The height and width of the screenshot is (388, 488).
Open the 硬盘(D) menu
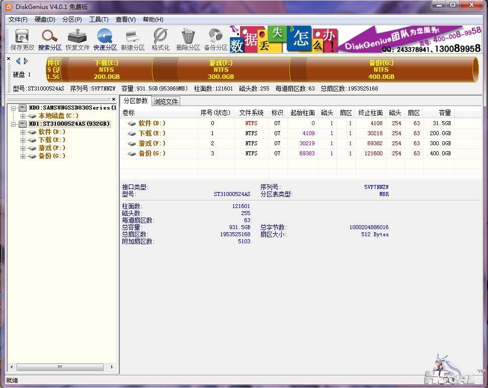pyautogui.click(x=45, y=20)
